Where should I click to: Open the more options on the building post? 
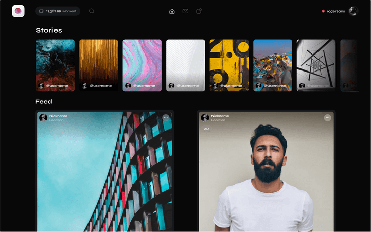click(166, 118)
